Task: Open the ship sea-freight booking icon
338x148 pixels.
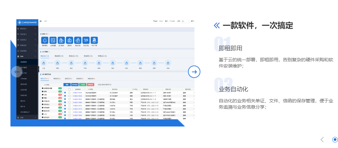Action: [x=77, y=40]
